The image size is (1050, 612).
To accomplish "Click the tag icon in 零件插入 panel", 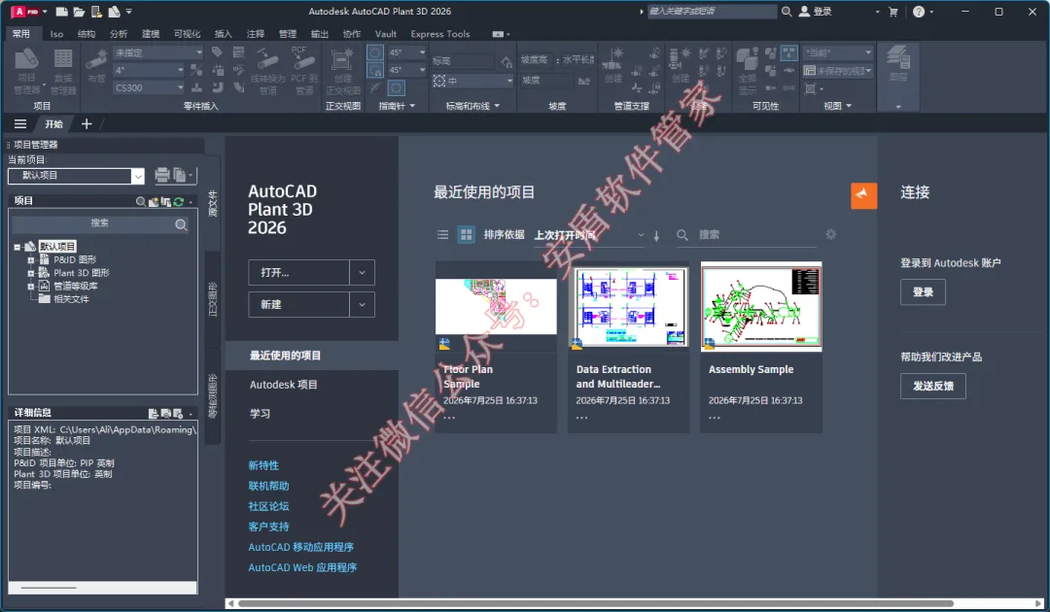I will coord(217,52).
